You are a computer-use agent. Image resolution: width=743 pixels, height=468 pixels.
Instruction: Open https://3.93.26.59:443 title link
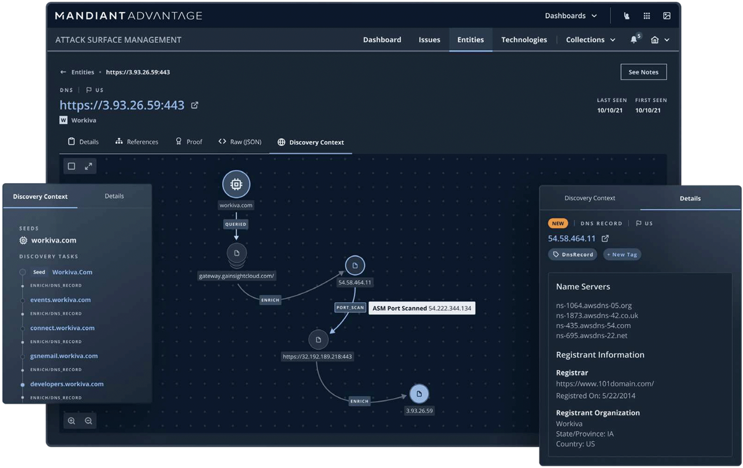[x=122, y=105]
